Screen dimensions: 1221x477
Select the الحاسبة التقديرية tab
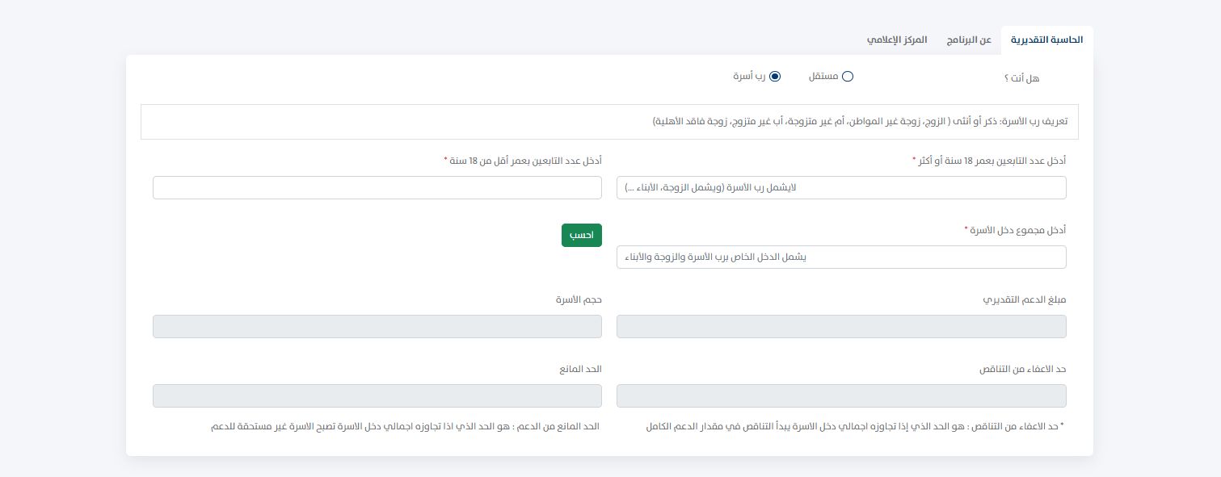(x=1046, y=40)
